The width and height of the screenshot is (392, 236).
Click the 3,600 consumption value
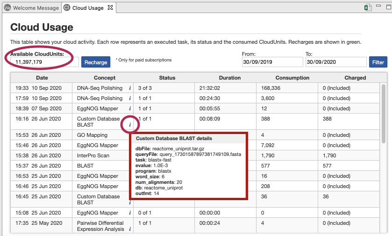pos(268,98)
